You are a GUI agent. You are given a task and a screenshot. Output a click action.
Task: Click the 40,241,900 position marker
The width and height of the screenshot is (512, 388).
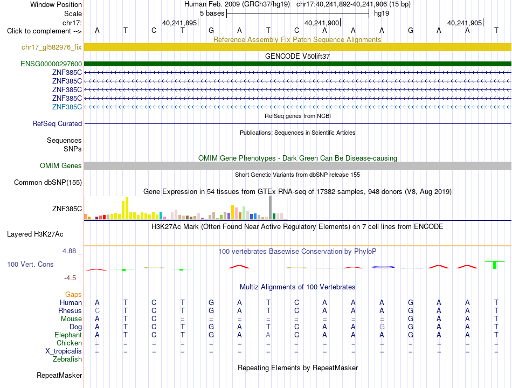tap(322, 23)
